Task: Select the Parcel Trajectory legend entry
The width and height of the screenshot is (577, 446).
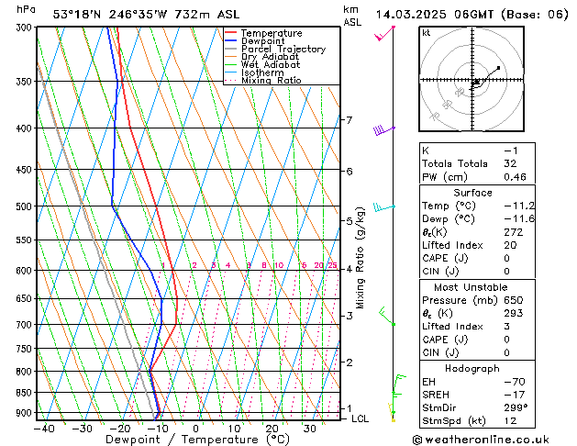Action: click(x=283, y=49)
